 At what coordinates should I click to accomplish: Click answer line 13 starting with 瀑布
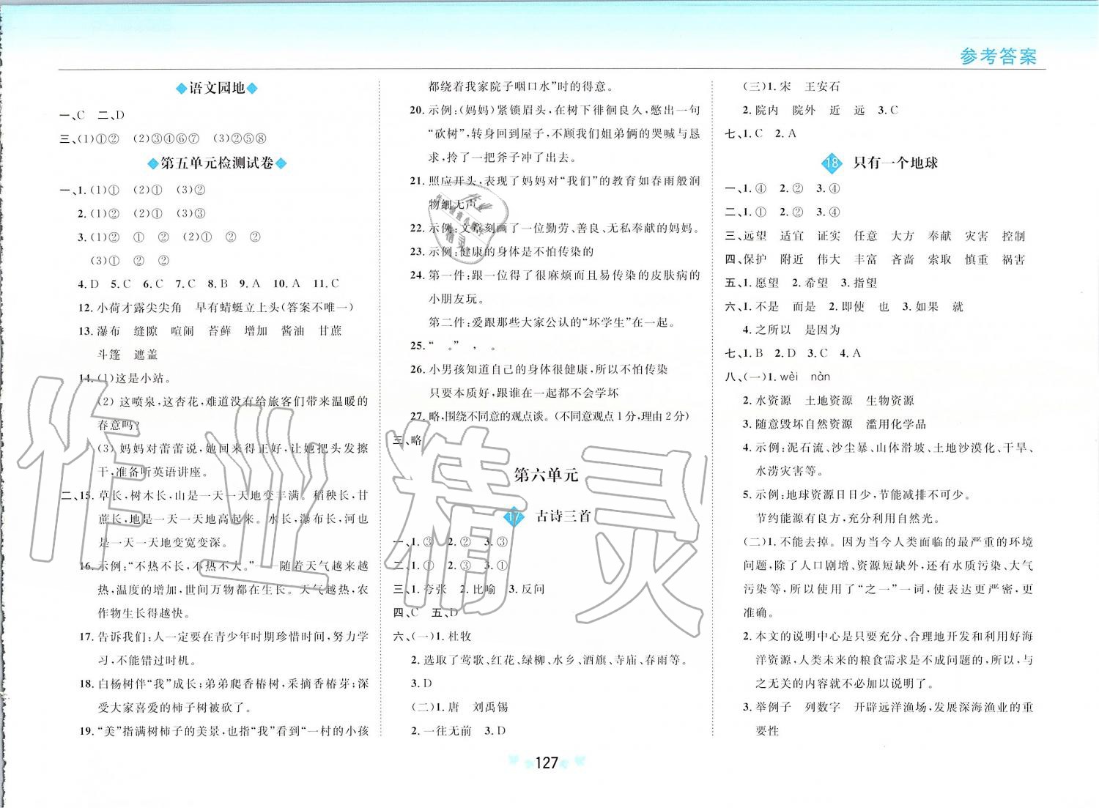coord(210,331)
